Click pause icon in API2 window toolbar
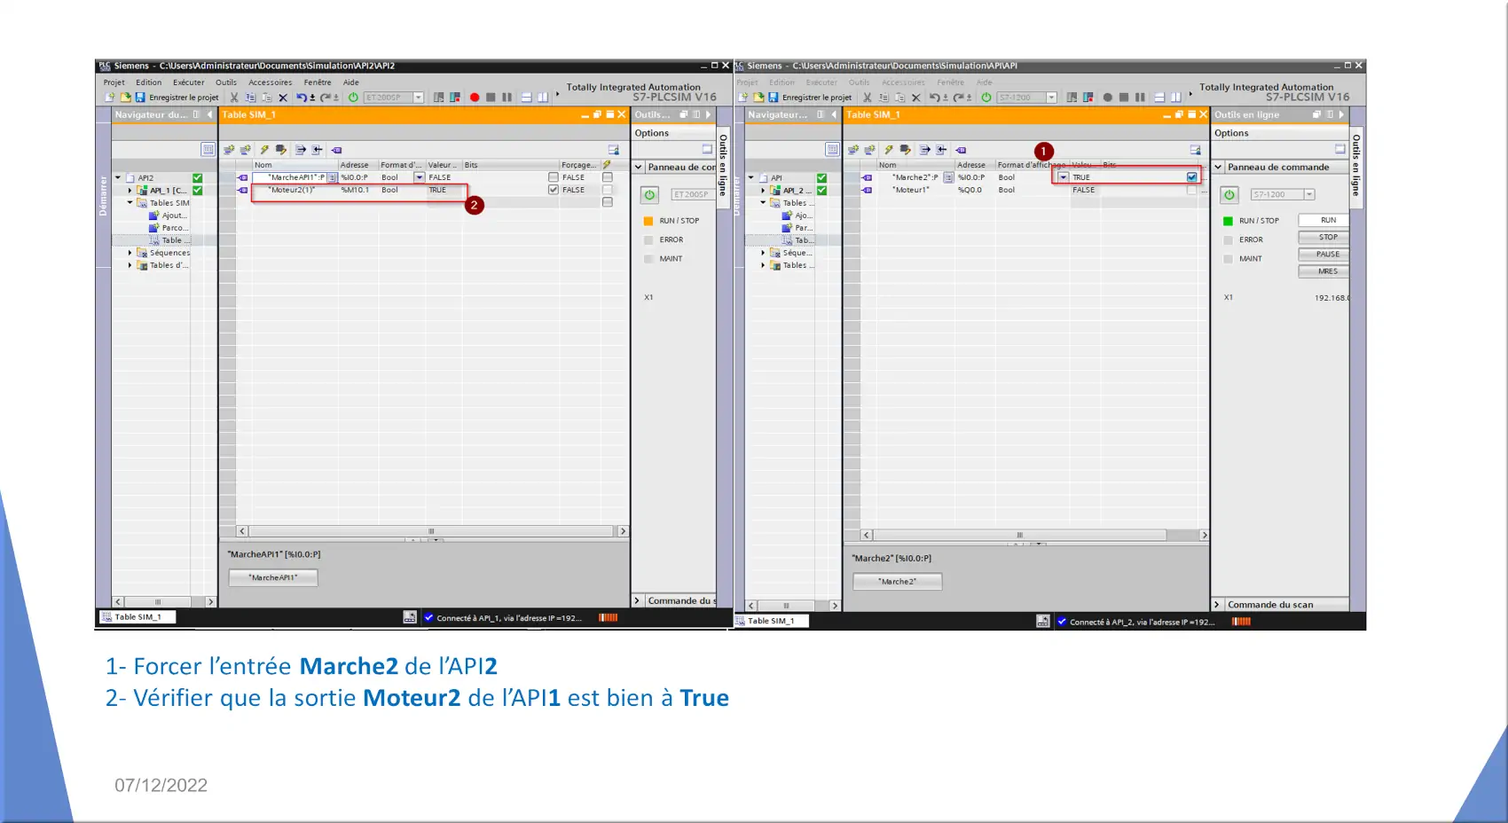Image resolution: width=1508 pixels, height=823 pixels. 507,98
